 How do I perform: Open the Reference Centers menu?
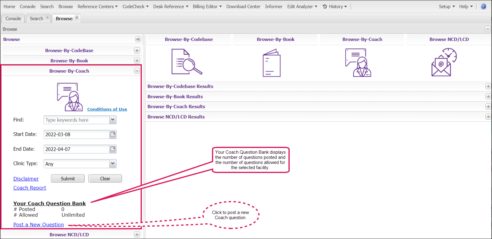tap(97, 7)
